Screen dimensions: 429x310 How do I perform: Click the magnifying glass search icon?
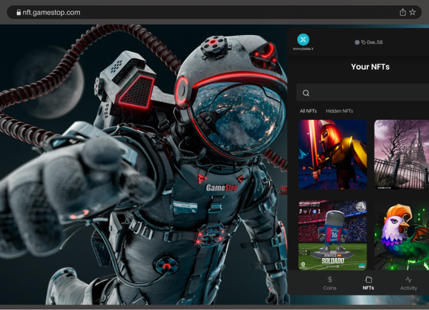(x=306, y=93)
